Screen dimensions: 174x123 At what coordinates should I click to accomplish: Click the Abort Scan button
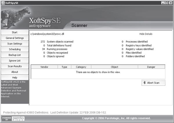click(x=153, y=83)
